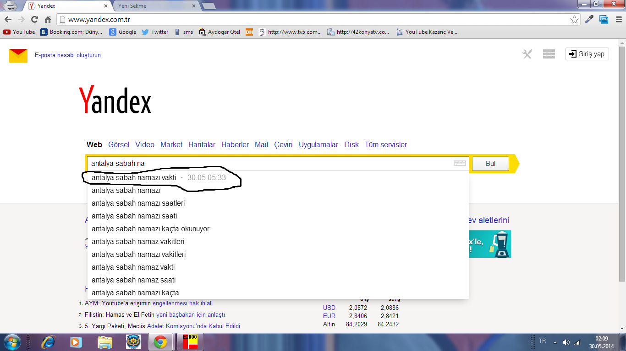Bookmark the page with the star icon
The height and width of the screenshot is (351, 626).
574,20
